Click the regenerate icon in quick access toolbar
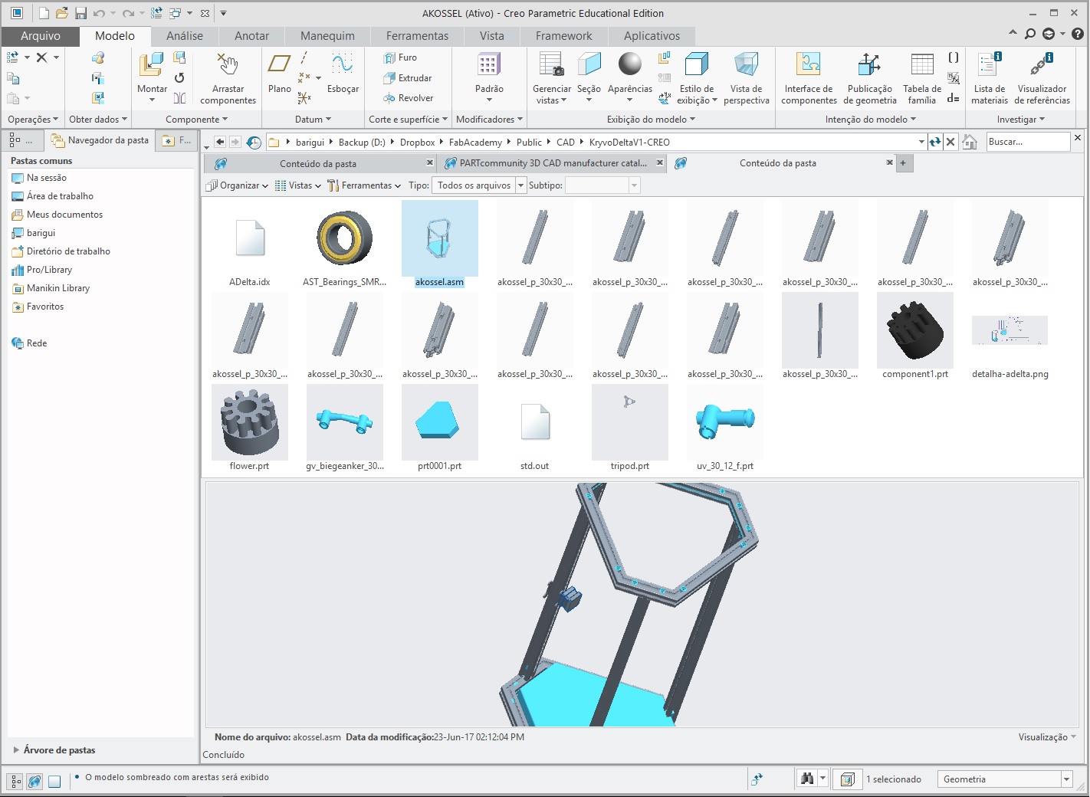Screen dimensions: 1090x797 (157, 13)
